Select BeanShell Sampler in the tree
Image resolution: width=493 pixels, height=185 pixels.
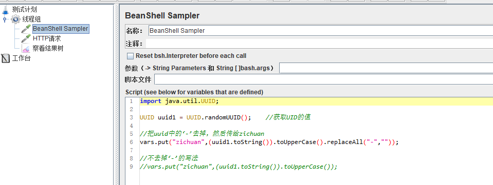coord(60,29)
